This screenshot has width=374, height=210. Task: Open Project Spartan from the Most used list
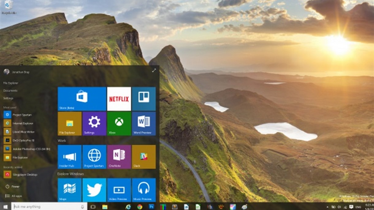click(18, 115)
